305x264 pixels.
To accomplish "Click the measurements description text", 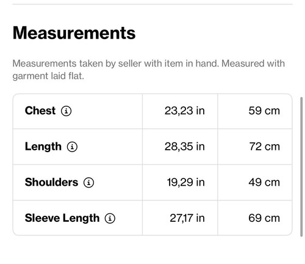I will coord(148,70).
